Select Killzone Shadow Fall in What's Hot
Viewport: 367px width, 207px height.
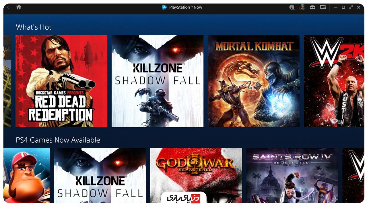coord(158,81)
